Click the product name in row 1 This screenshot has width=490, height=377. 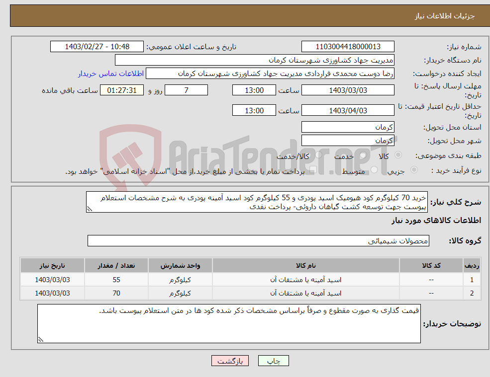pos(305,280)
